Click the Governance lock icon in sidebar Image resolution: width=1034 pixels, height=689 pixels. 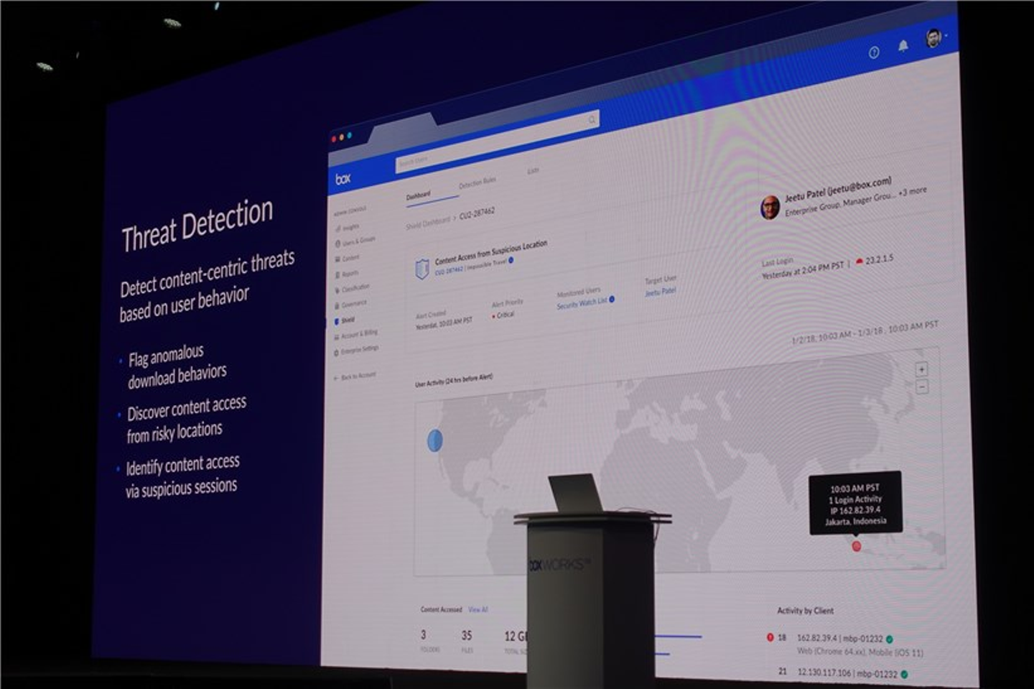(337, 305)
